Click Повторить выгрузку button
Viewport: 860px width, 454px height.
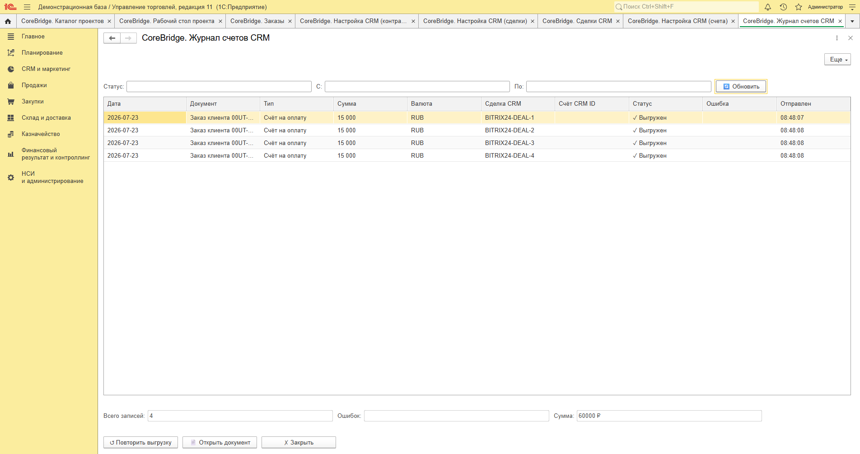pos(140,443)
